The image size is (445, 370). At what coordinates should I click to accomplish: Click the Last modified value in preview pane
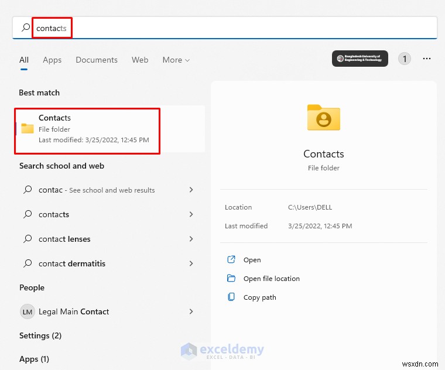coord(320,226)
